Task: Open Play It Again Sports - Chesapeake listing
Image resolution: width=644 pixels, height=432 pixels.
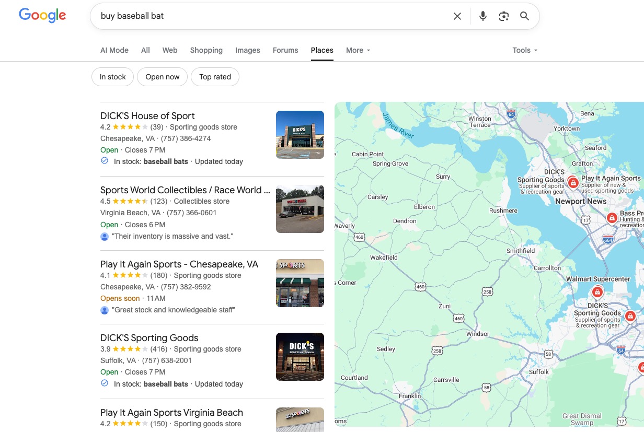Action: pos(179,264)
